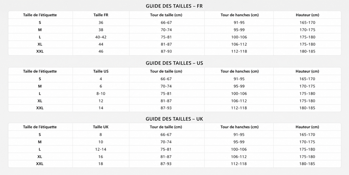
Task: Select the XXL label in the FR table
Action: (x=40, y=51)
